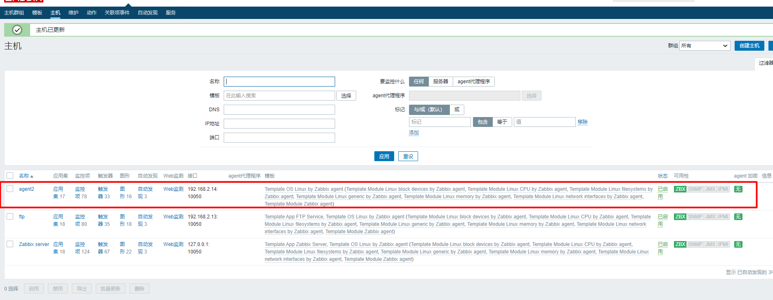Open the 主机群组 menu item
The width and height of the screenshot is (773, 300).
click(x=14, y=13)
